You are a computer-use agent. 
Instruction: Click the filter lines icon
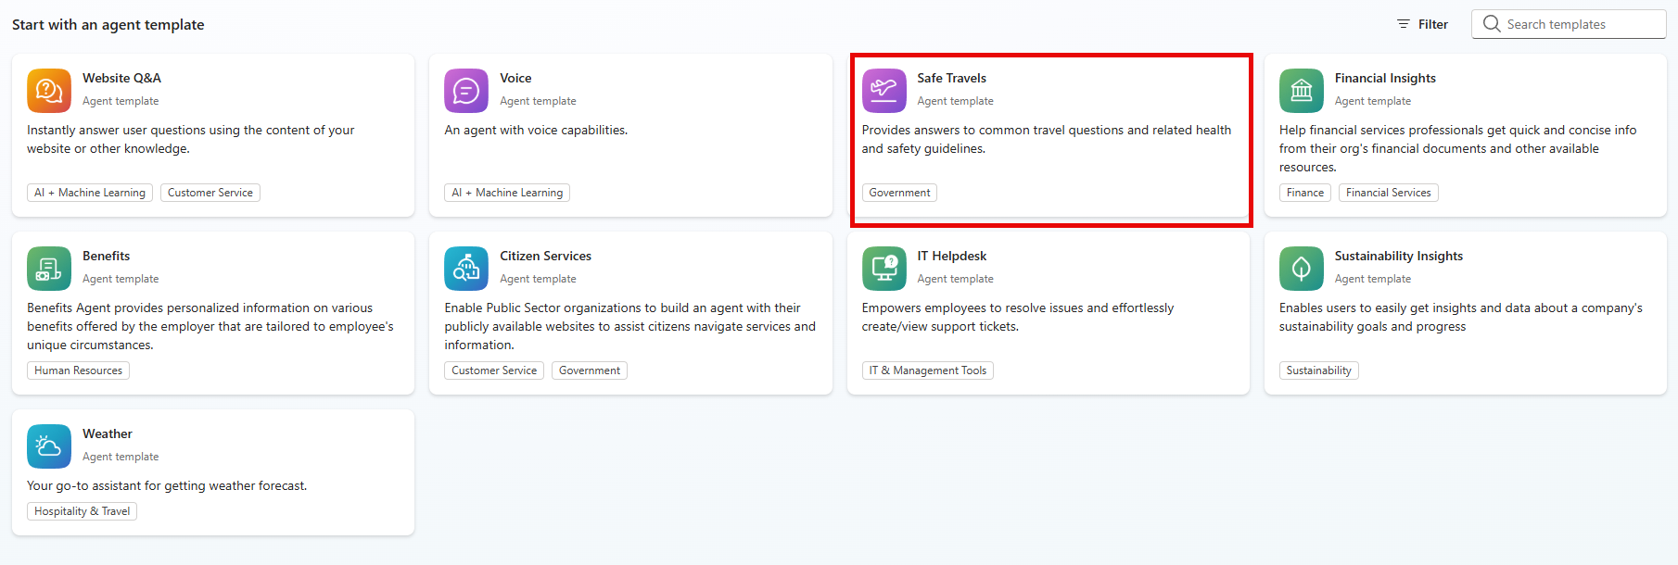coord(1404,24)
